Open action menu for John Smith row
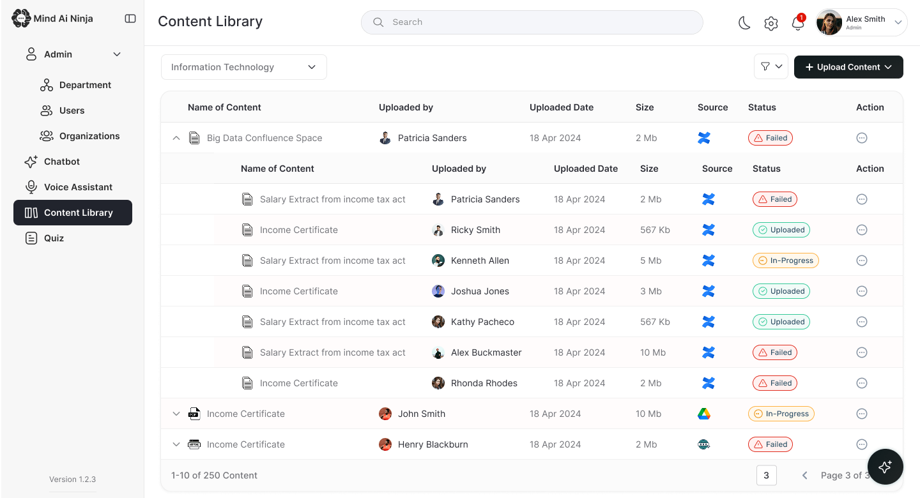The width and height of the screenshot is (920, 498). (x=862, y=414)
